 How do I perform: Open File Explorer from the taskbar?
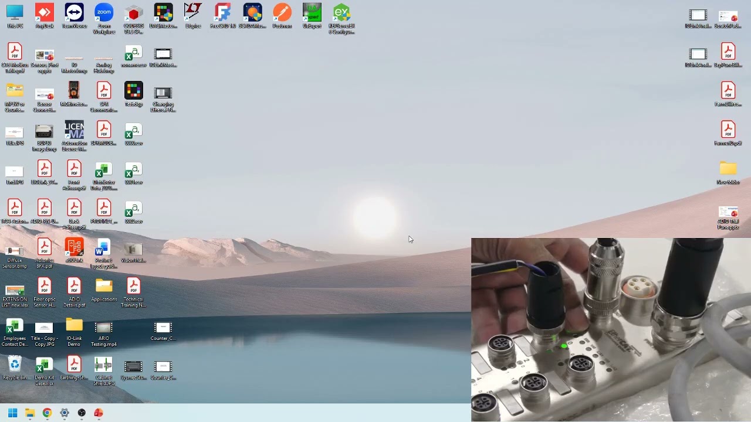[x=30, y=413]
